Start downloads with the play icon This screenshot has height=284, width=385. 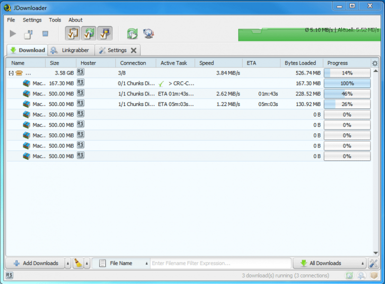[13, 33]
